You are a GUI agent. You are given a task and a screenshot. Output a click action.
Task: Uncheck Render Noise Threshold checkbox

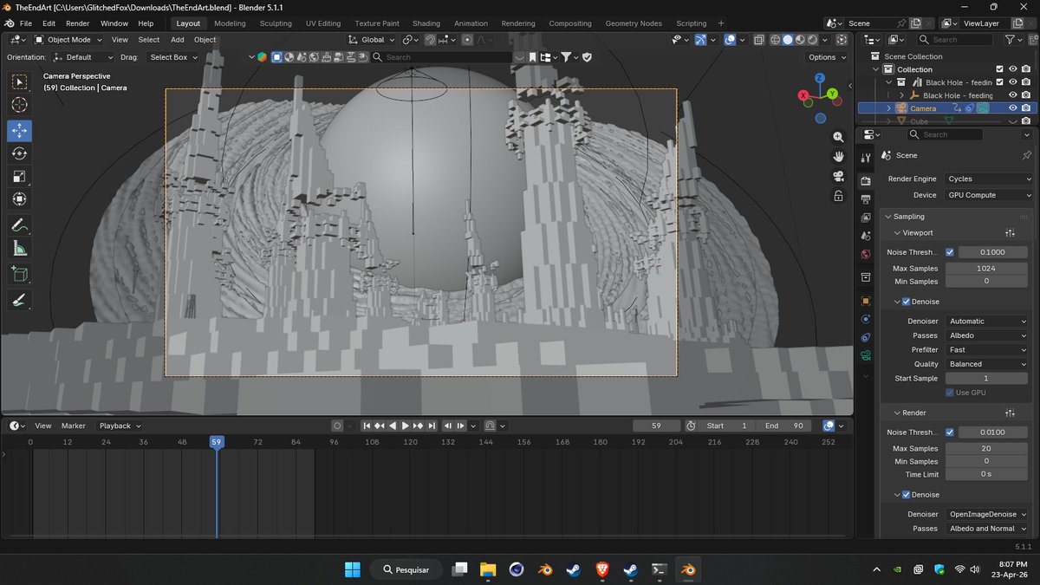click(x=950, y=432)
